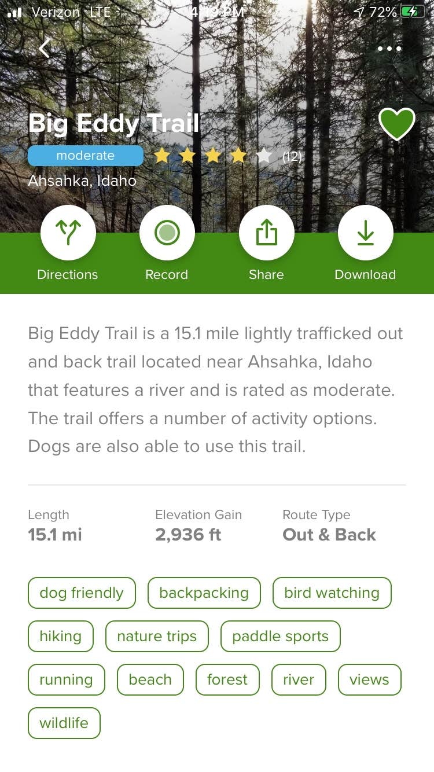Tap the bird watching tag

pyautogui.click(x=332, y=593)
